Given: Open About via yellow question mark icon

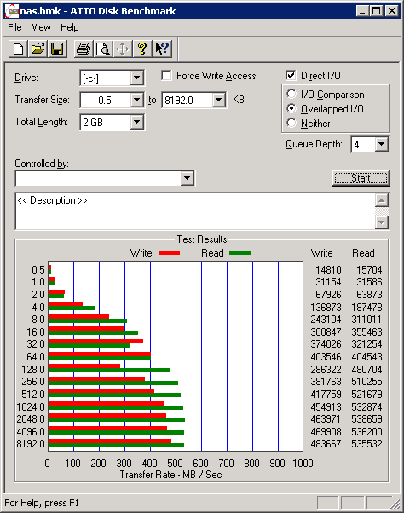Looking at the screenshot, I should [142, 49].
